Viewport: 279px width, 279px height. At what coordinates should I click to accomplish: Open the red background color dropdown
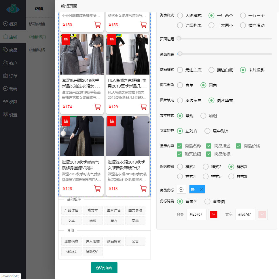[x=214, y=215]
